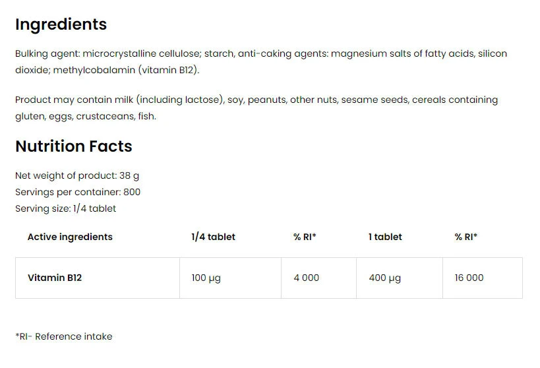Viewport: 540px width, 368px height.
Task: Select the 'Vitamin B12' table row label
Action: pyautogui.click(x=55, y=278)
